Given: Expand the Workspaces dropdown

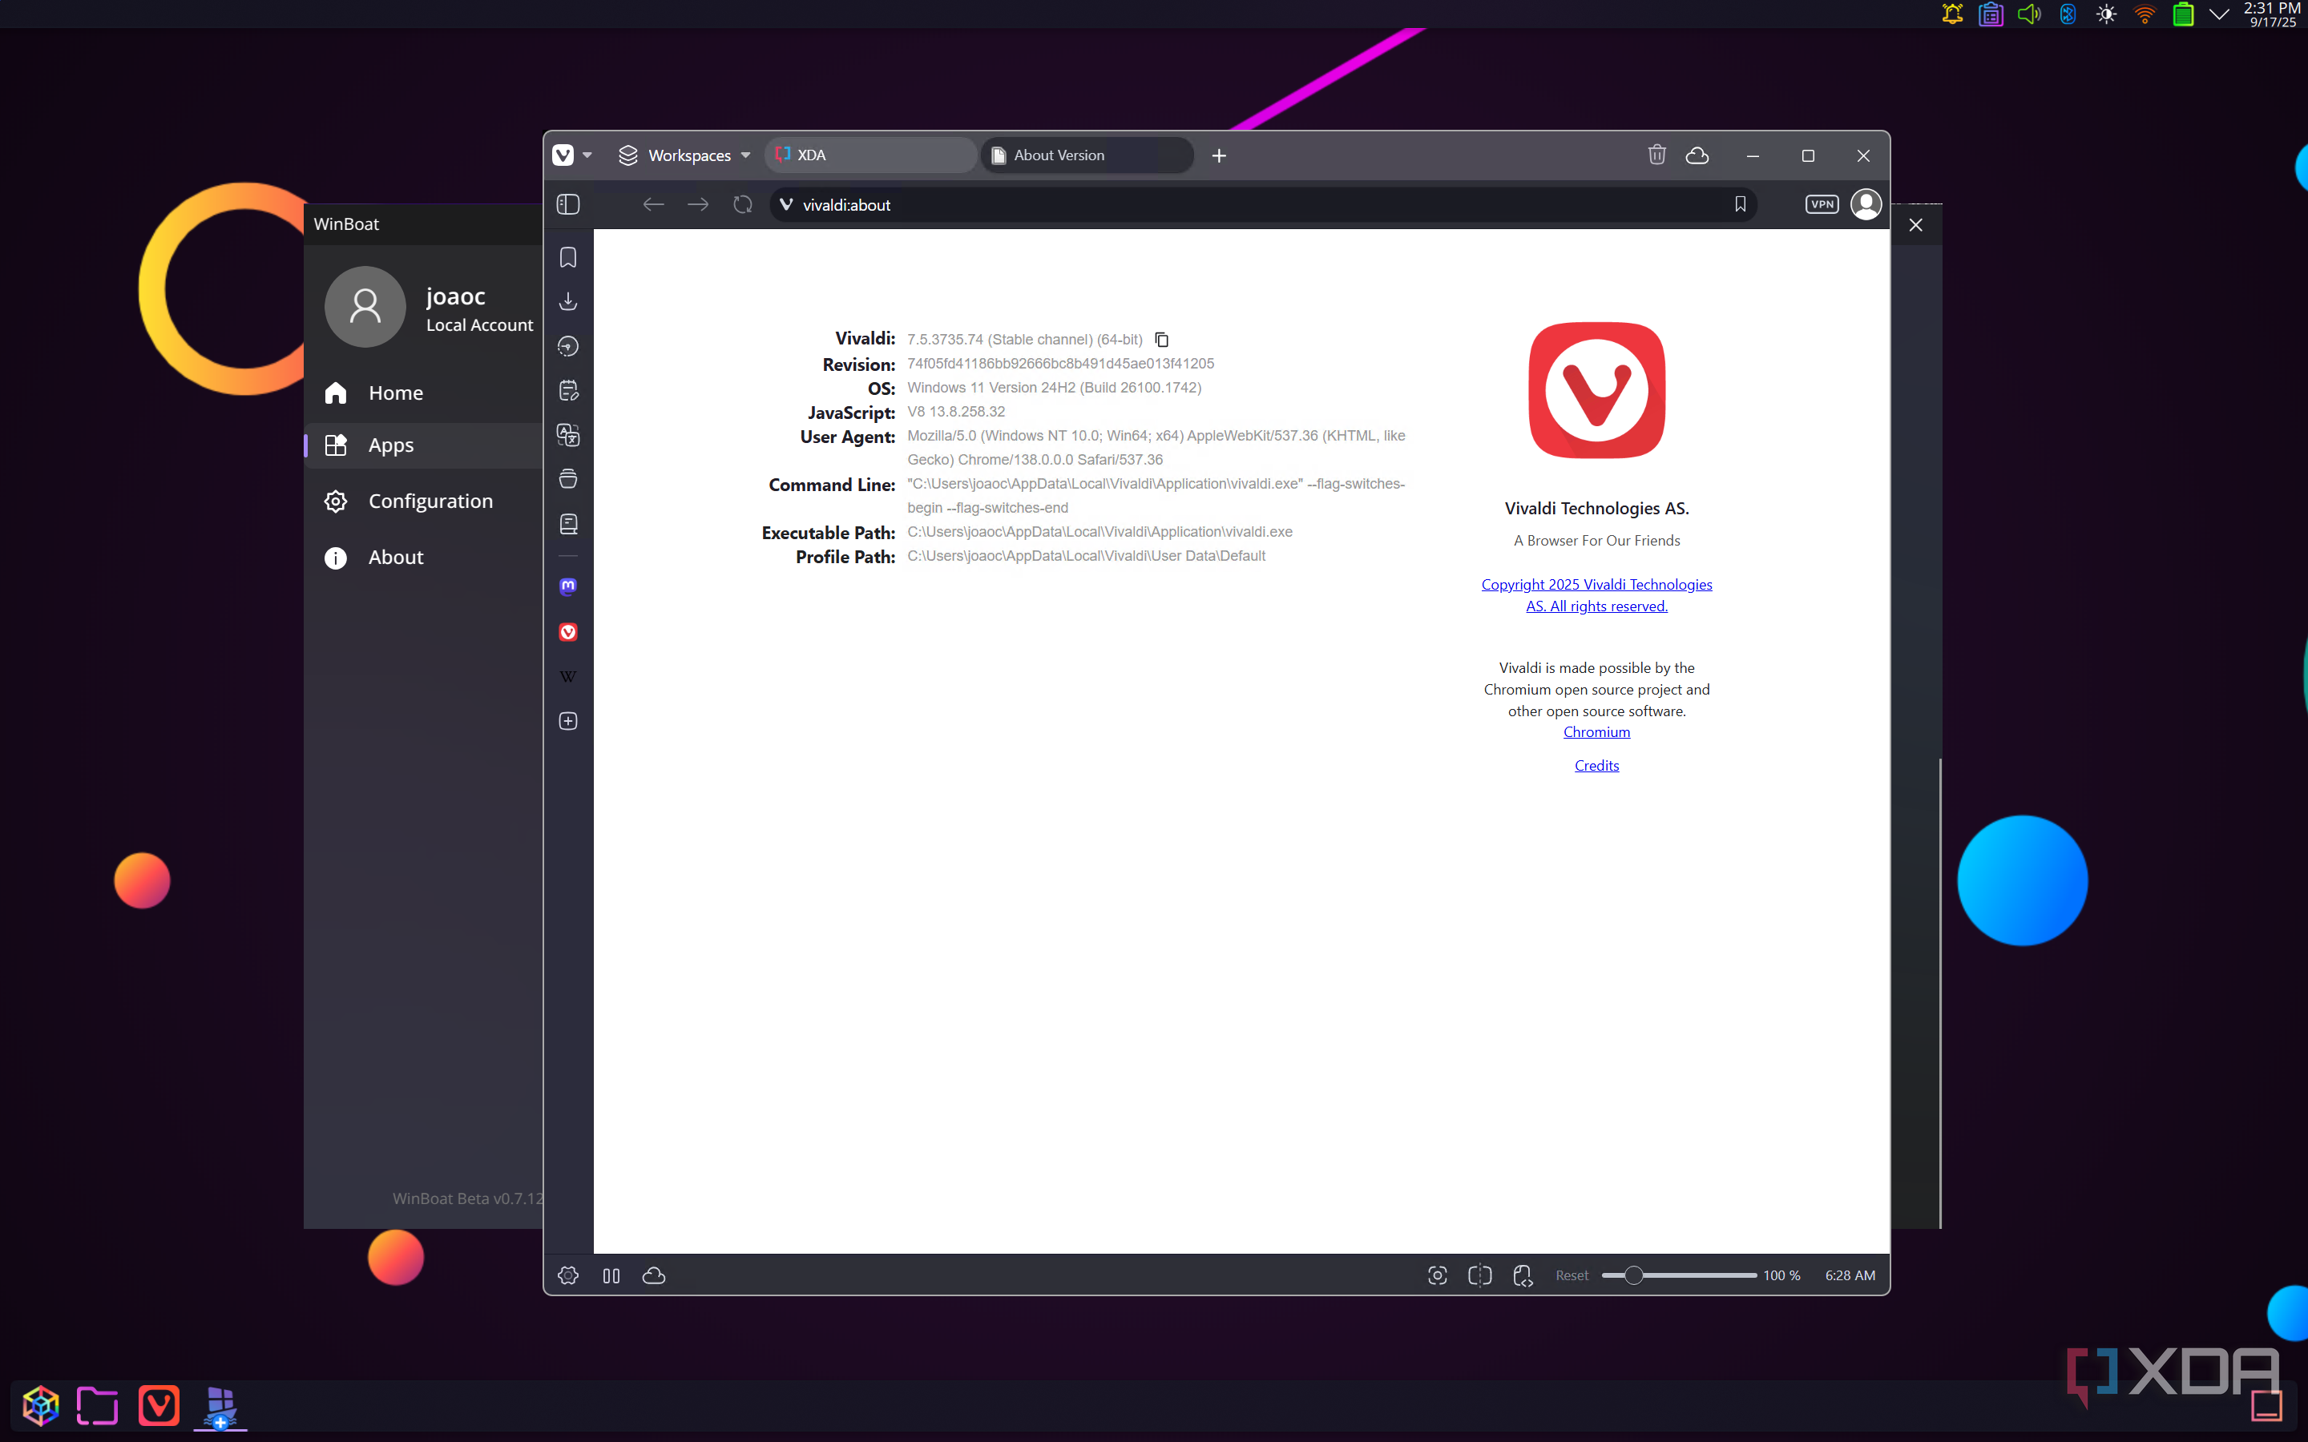Looking at the screenshot, I should coord(684,155).
